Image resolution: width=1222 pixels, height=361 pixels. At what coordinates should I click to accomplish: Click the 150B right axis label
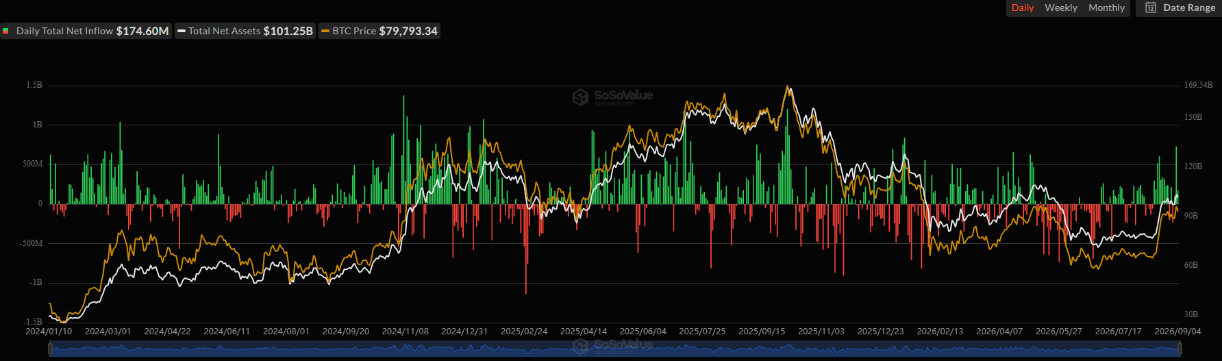1193,117
